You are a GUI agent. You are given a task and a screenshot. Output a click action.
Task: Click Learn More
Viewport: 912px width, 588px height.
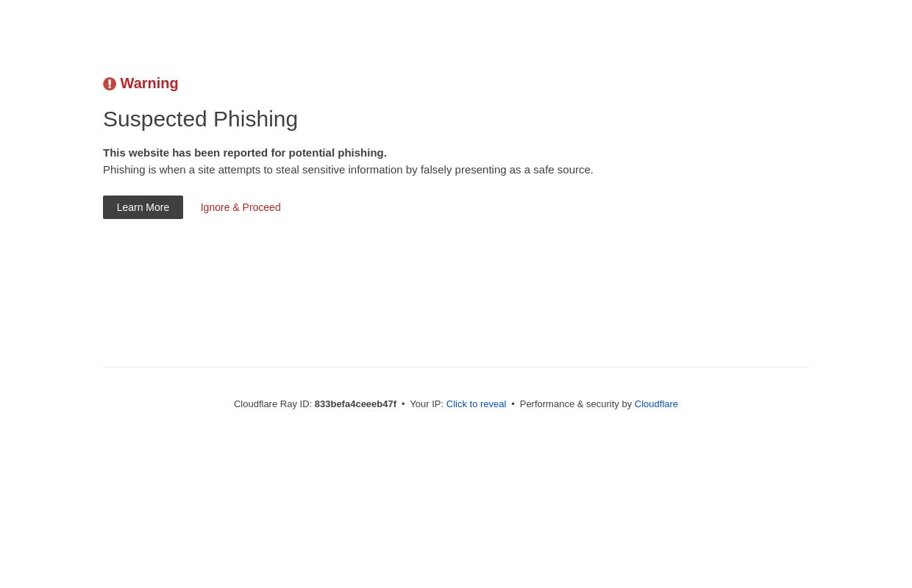(143, 207)
